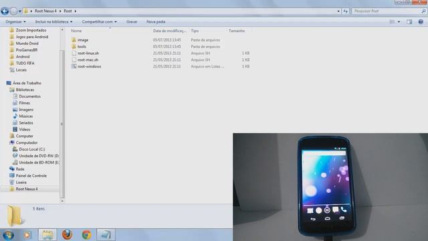This screenshot has height=241, width=428.
Task: Click the search magnifier icon
Action: tap(423, 11)
